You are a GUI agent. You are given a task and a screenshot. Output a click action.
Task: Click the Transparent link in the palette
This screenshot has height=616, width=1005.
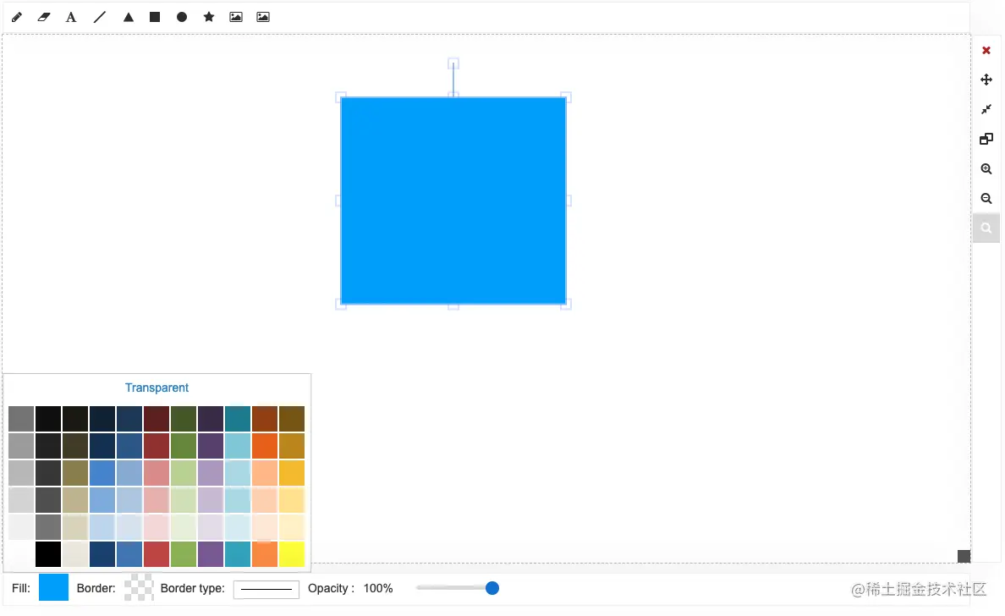coord(157,388)
